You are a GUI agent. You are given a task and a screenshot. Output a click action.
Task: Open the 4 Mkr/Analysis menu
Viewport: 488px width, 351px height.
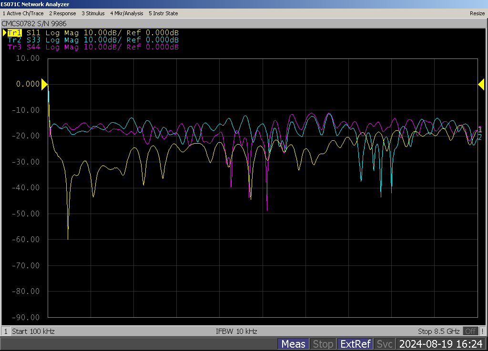[x=126, y=13]
